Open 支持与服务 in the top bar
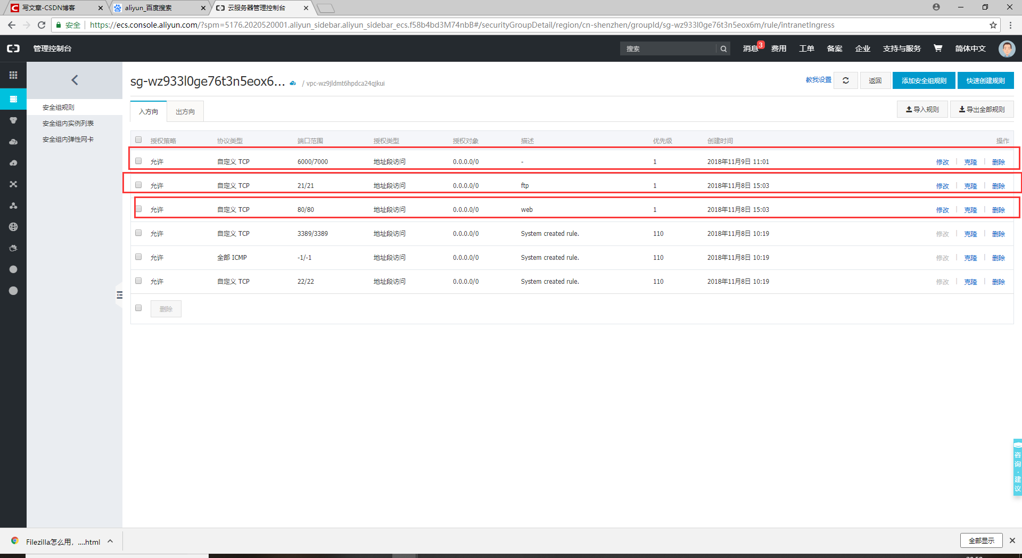1022x558 pixels. point(902,48)
